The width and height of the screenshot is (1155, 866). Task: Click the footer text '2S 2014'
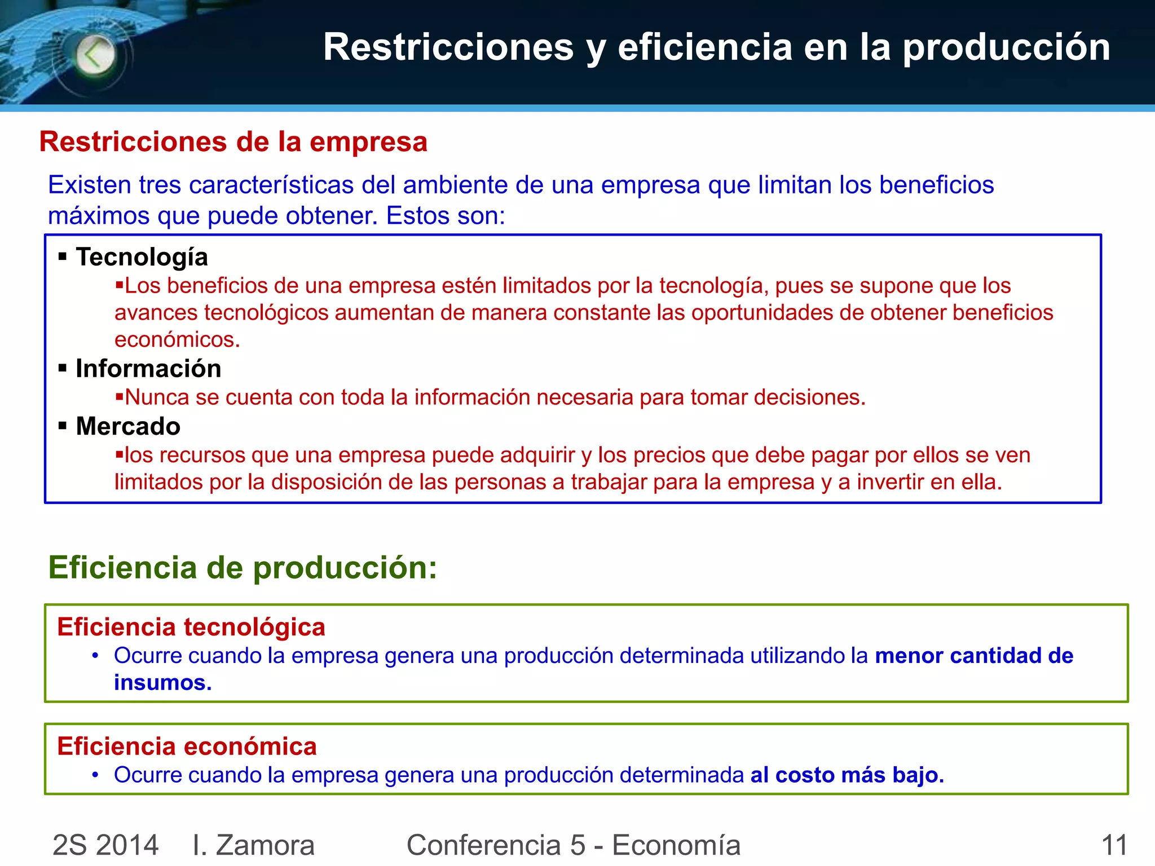(x=105, y=845)
